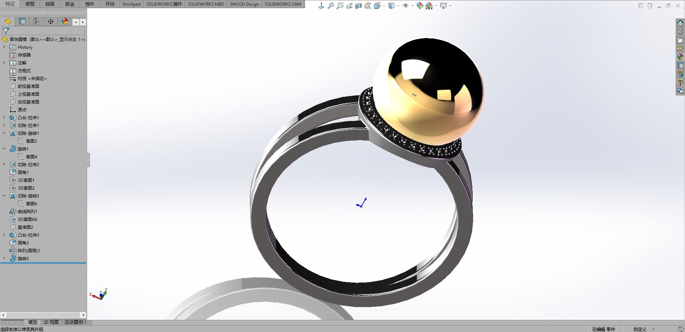Click the view orientation triad icon in toolbar
Image resolution: width=685 pixels, height=332 pixels.
point(321,6)
